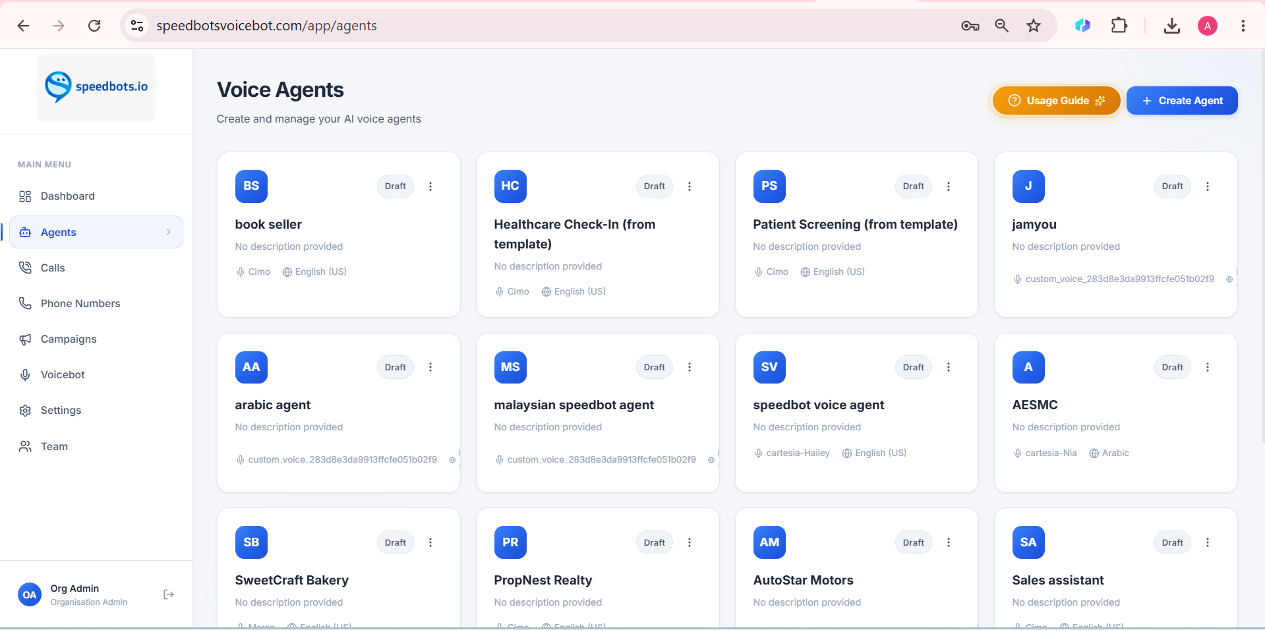This screenshot has width=1265, height=630.
Task: Click Draft badge on AESMC card
Action: point(1173,367)
